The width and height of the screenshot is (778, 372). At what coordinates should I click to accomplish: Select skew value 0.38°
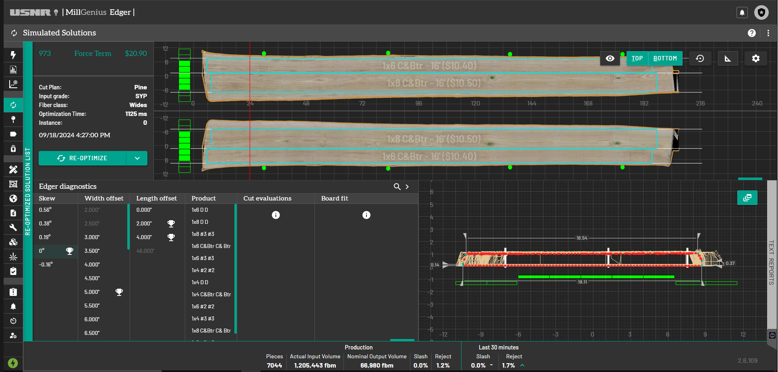[x=45, y=223]
